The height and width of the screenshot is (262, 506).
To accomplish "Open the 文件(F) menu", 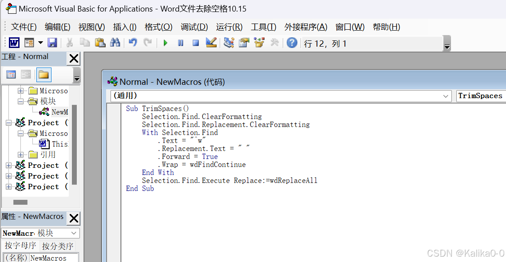I will [x=24, y=27].
